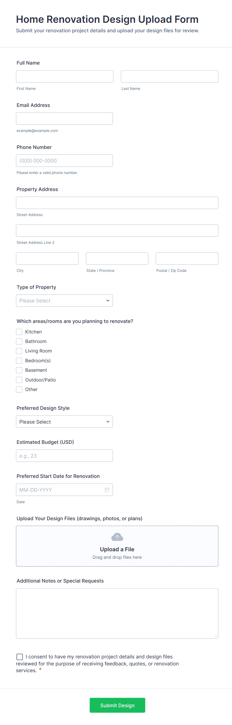Click into the Email Address field
This screenshot has width=232, height=725.
click(64, 118)
